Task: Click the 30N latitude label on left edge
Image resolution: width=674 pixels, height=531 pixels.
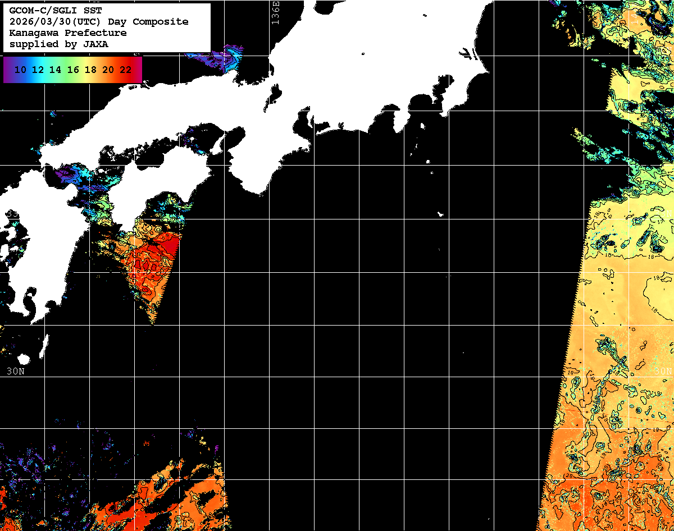Action: 16,371
